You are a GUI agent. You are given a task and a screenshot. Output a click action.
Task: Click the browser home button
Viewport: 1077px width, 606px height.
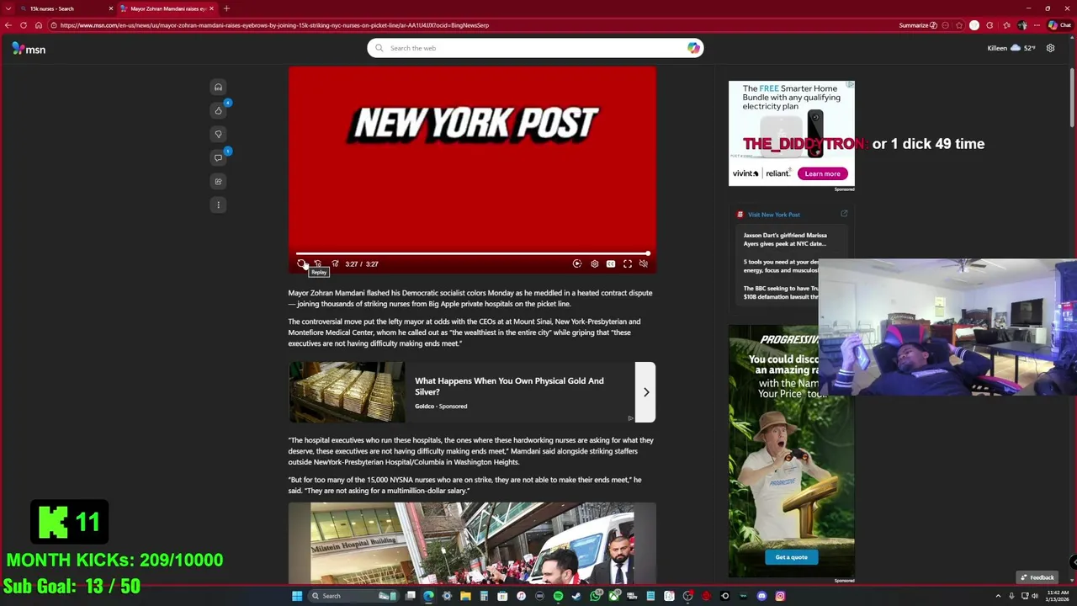(x=39, y=25)
